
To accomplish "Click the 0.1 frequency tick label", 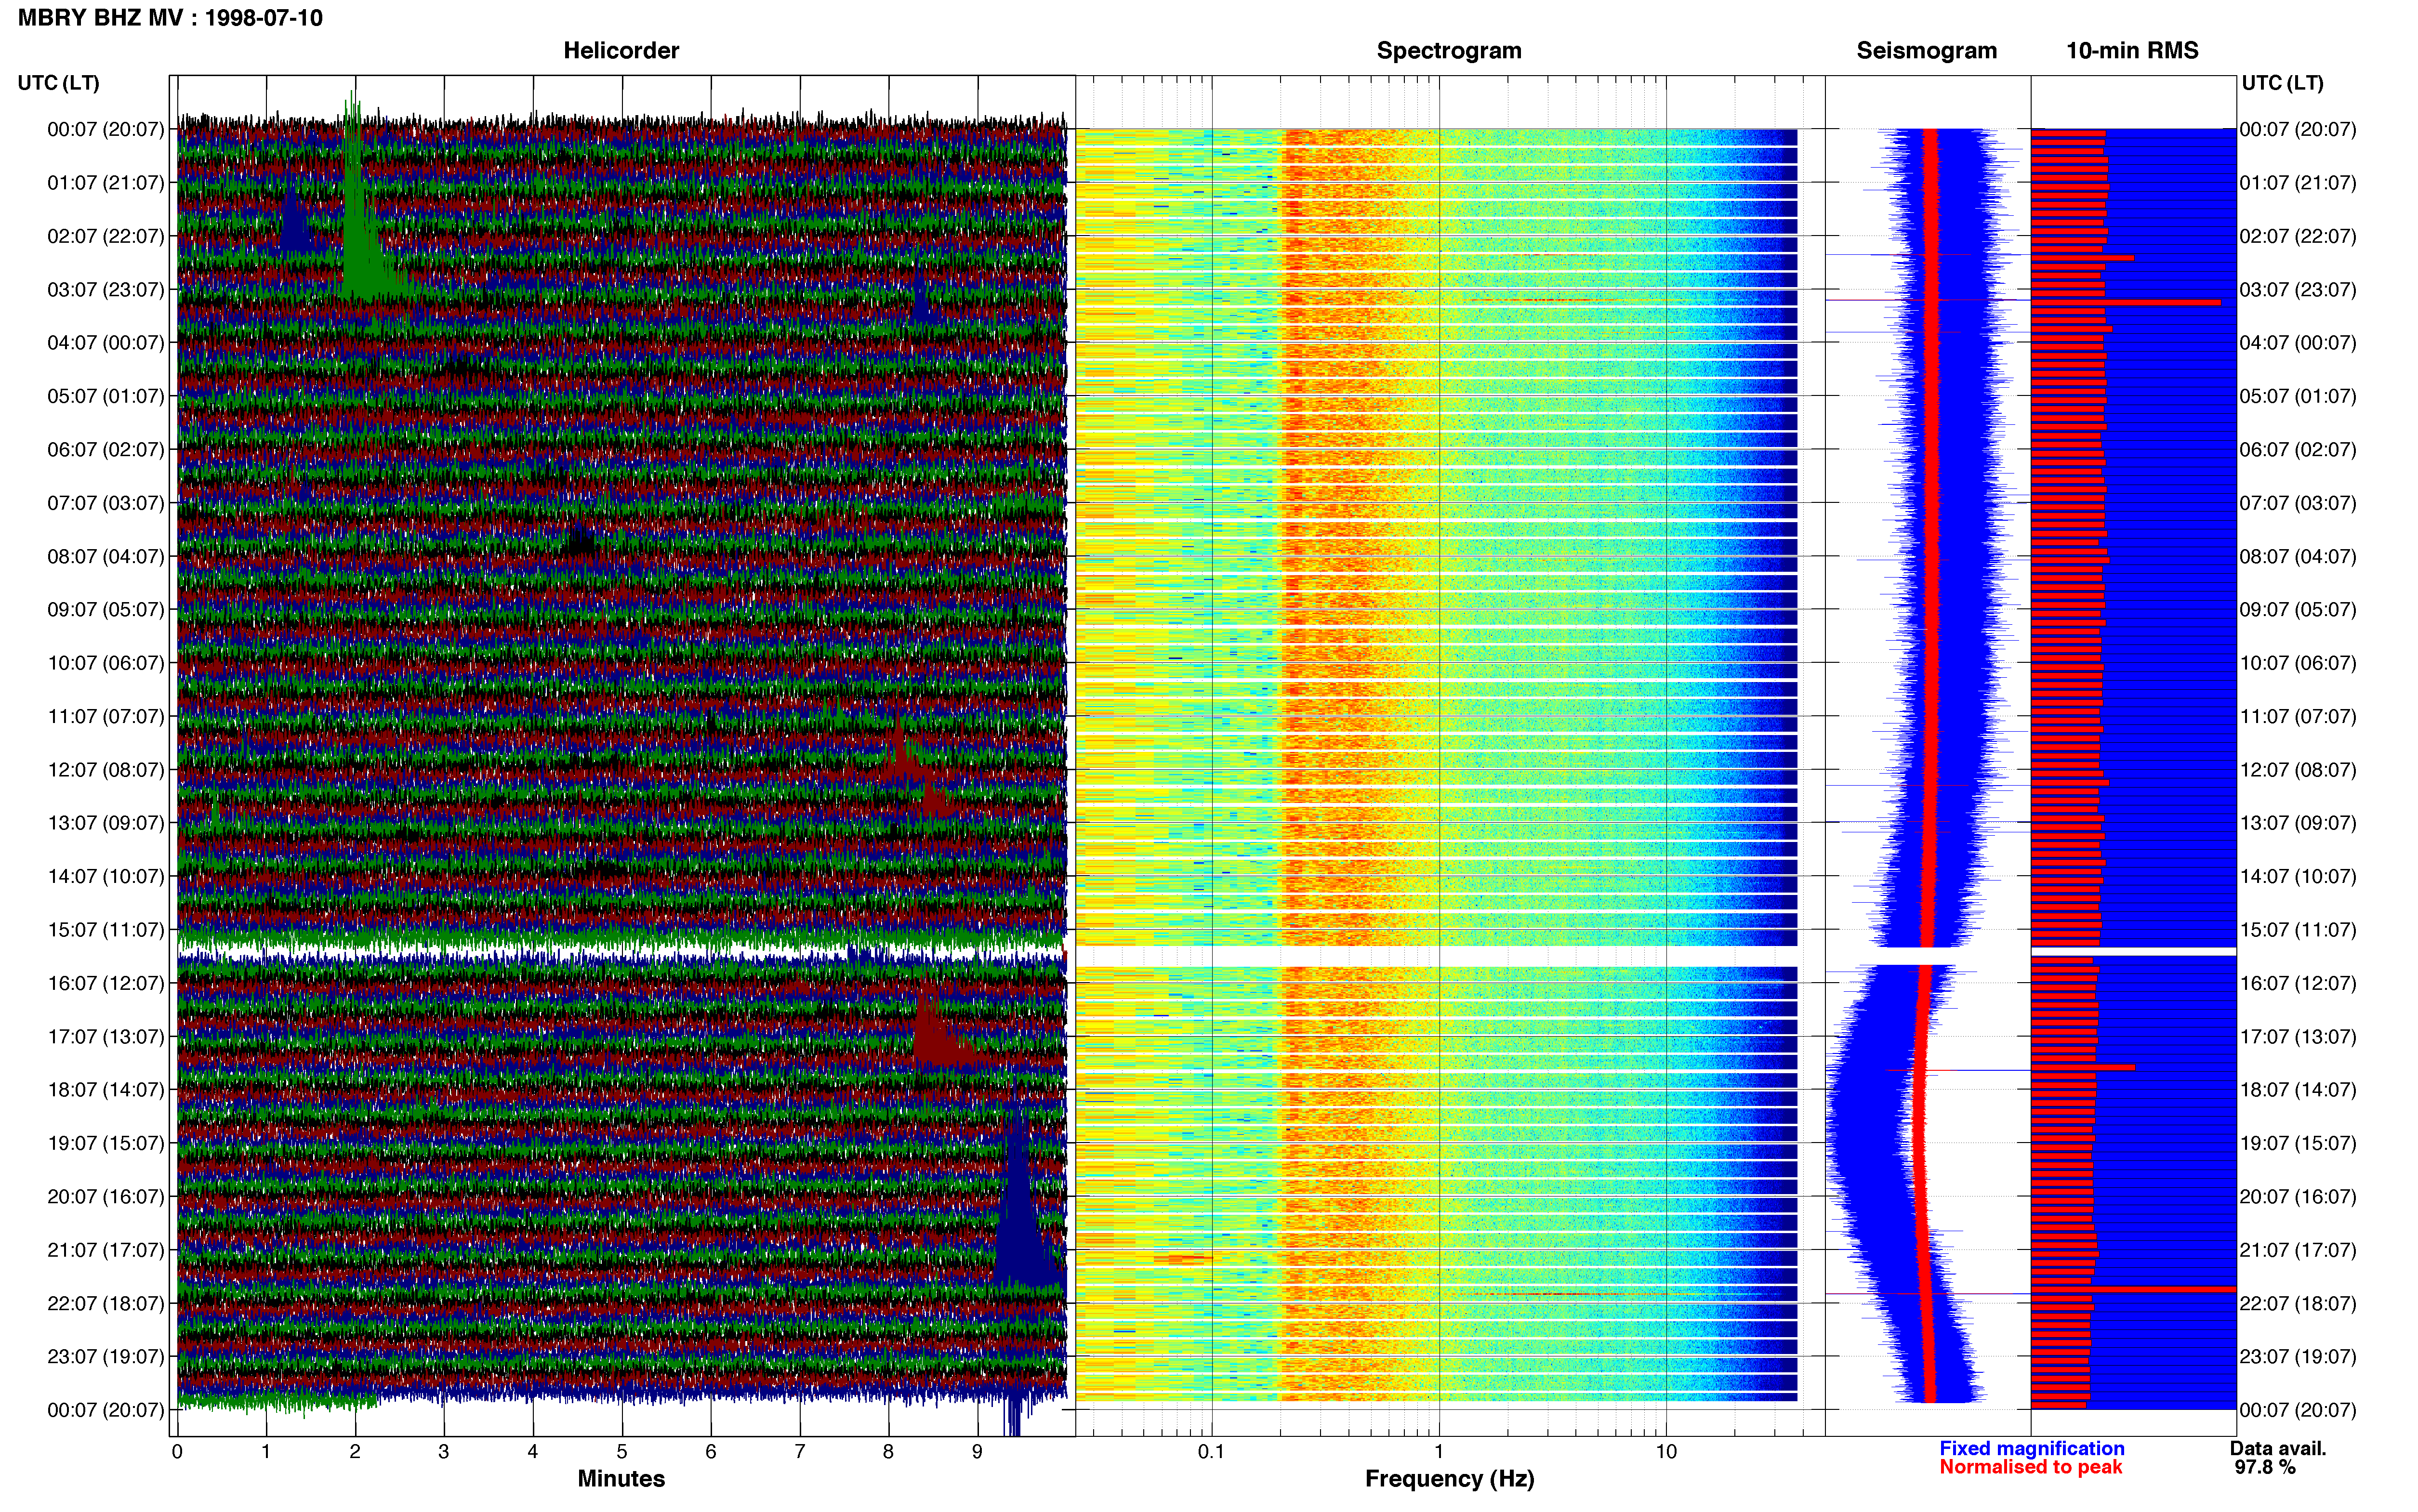I will 1211,1451.
